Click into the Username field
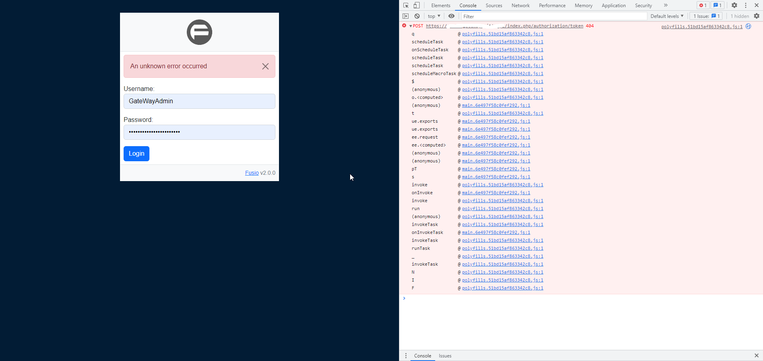This screenshot has height=361, width=763. (199, 101)
